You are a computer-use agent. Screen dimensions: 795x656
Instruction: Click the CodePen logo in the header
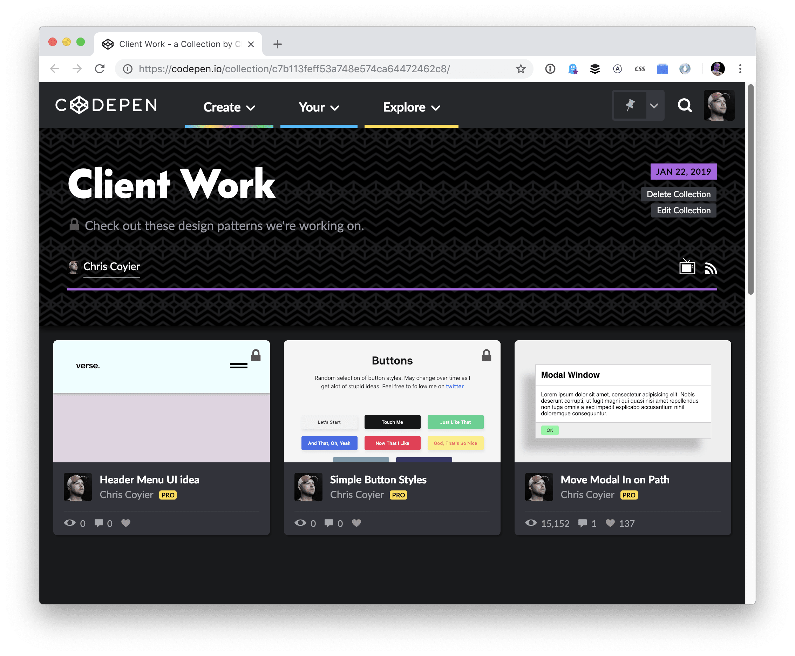click(106, 105)
